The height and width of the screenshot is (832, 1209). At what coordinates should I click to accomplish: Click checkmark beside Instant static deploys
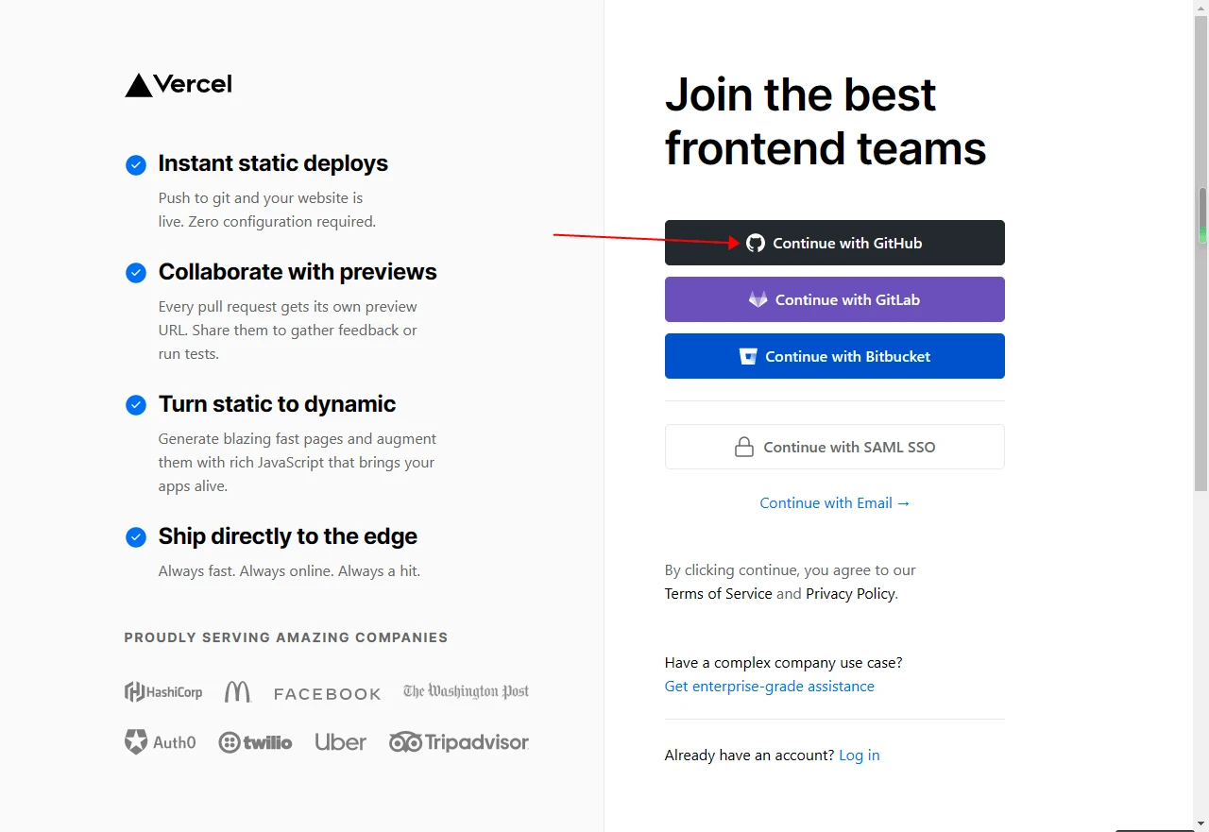(136, 165)
